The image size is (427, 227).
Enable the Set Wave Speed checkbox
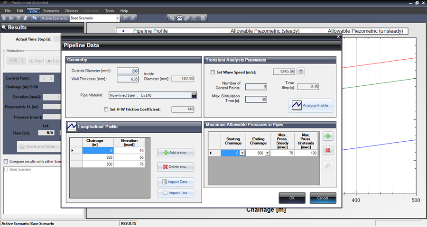pyautogui.click(x=213, y=72)
